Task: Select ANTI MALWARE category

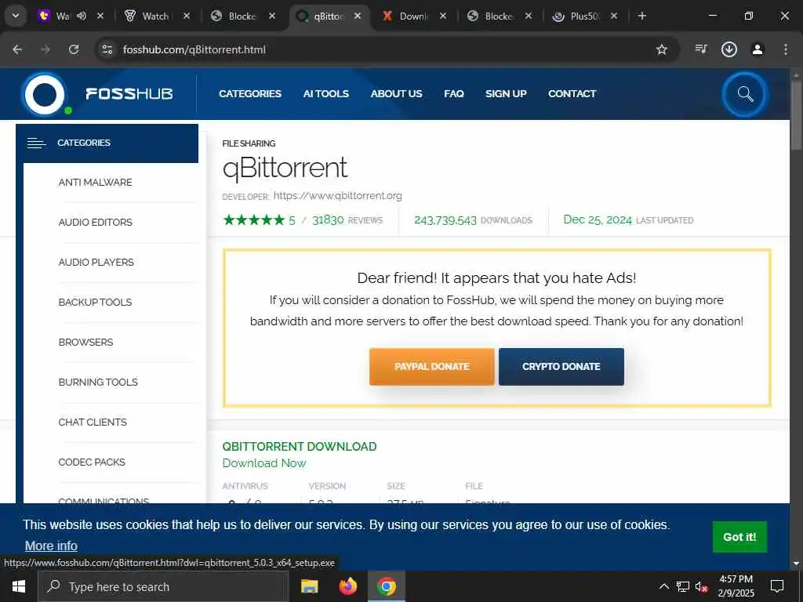Action: pyautogui.click(x=95, y=182)
